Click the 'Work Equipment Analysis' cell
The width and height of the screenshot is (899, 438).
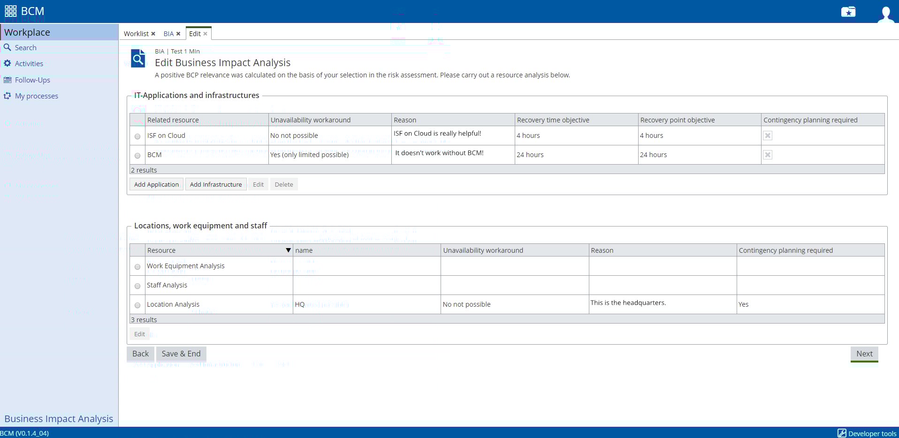pos(219,266)
